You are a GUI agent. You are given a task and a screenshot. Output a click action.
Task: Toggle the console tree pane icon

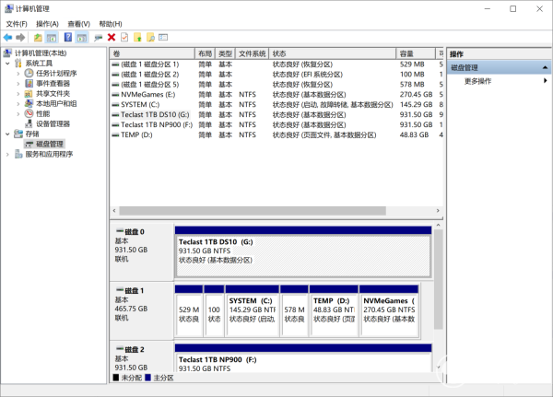tap(52, 38)
